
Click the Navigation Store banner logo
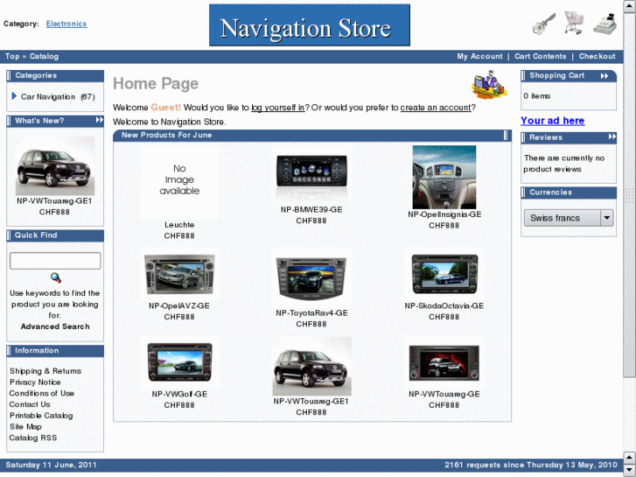[x=310, y=25]
